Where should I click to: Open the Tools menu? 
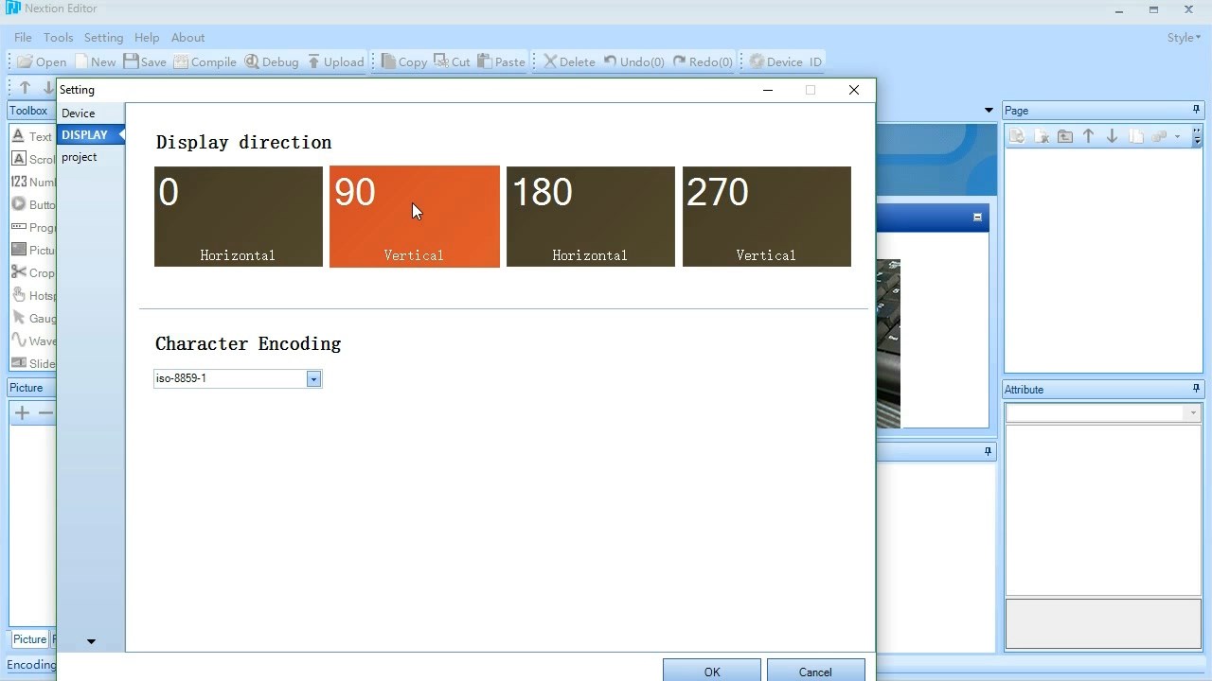pyautogui.click(x=58, y=38)
